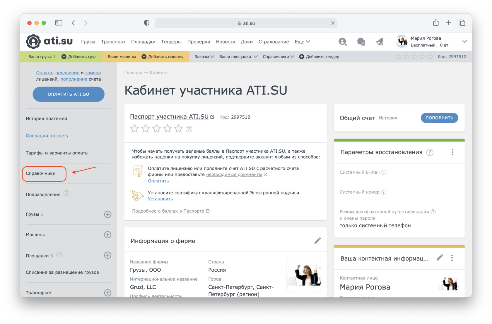Show the Системный E-mail info icon
492x324 pixels.
[384, 172]
